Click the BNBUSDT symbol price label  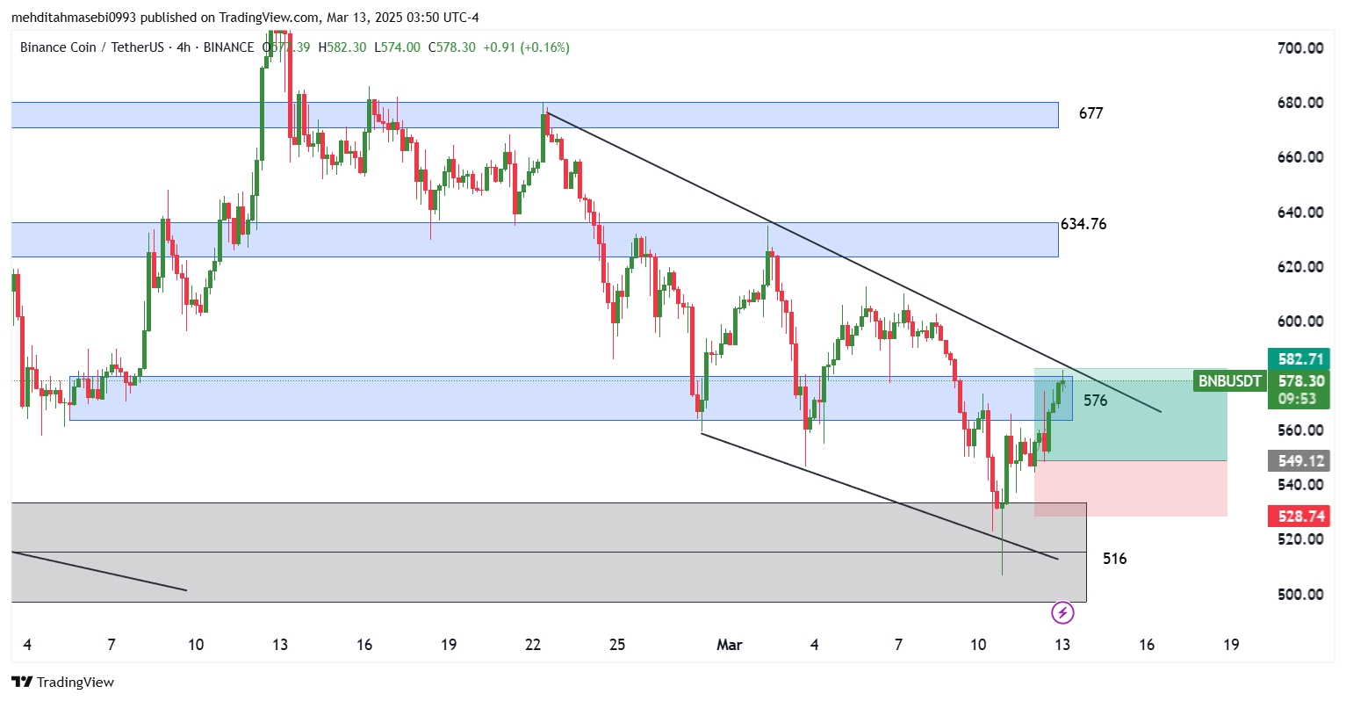point(1229,381)
